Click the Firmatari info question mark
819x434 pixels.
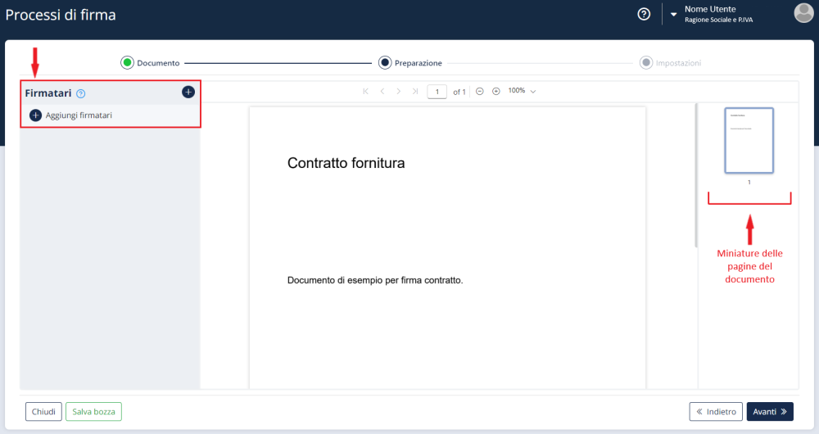tap(80, 93)
